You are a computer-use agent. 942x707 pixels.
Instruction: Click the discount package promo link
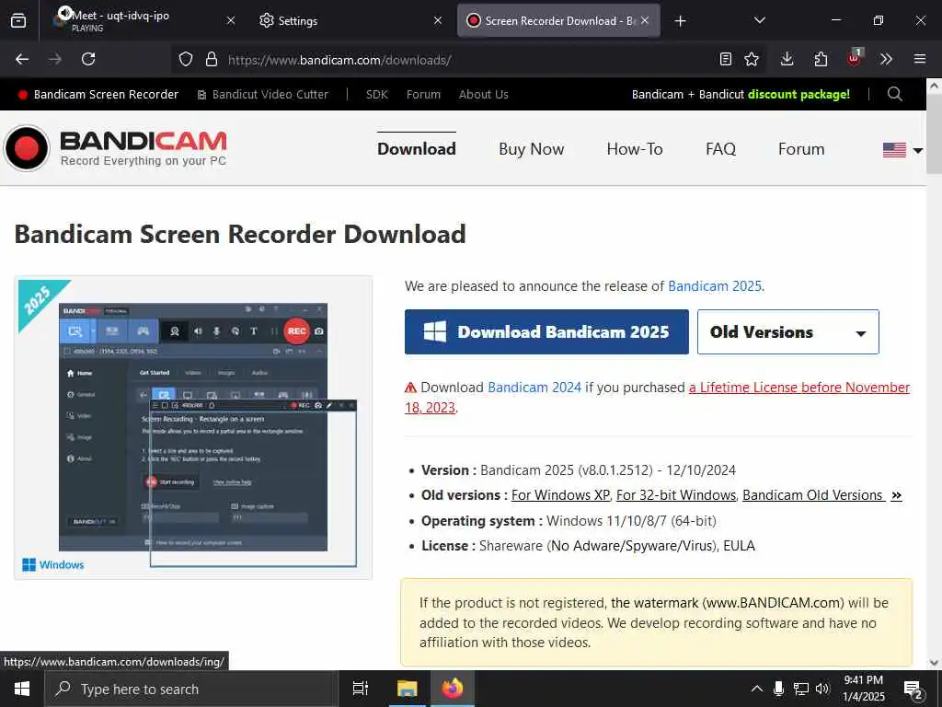[741, 95]
